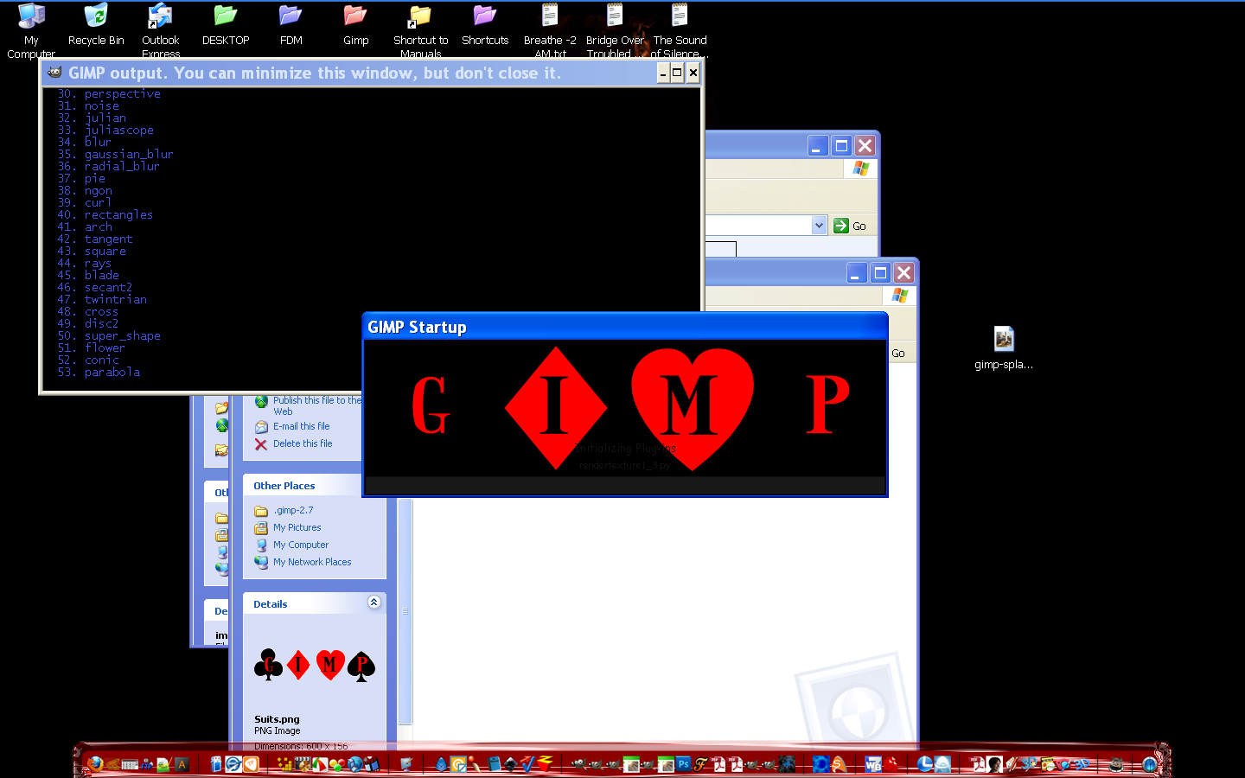The width and height of the screenshot is (1245, 778).
Task: Click the Suits.png preview thumbnail
Action: coord(315,665)
